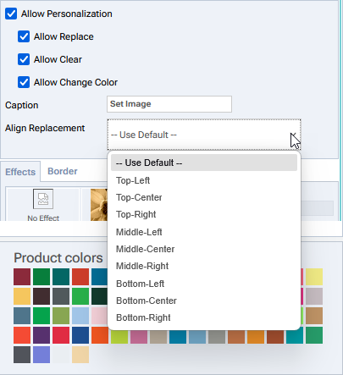Choose the crimson red swatch in fourth row
The image size is (343, 375).
point(61,335)
